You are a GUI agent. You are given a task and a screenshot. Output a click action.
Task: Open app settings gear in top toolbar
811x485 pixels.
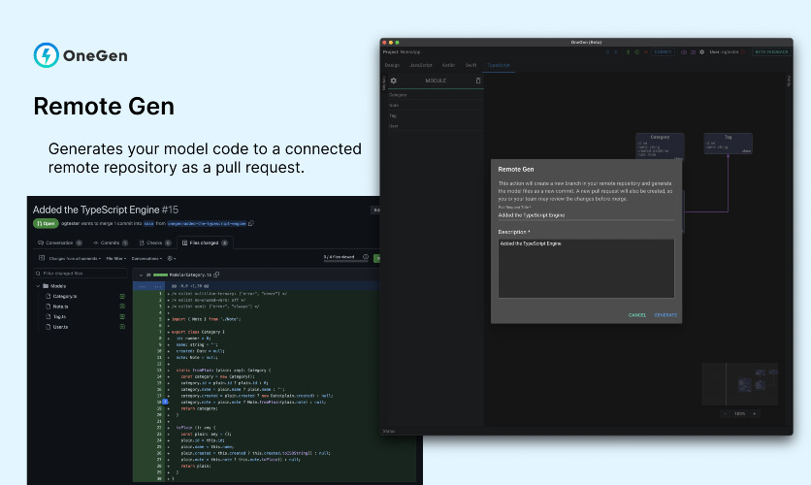tap(701, 51)
